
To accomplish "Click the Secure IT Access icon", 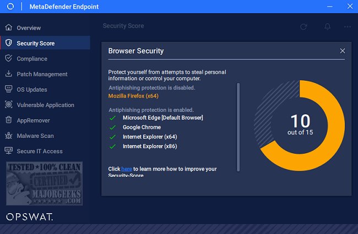I will (9, 151).
